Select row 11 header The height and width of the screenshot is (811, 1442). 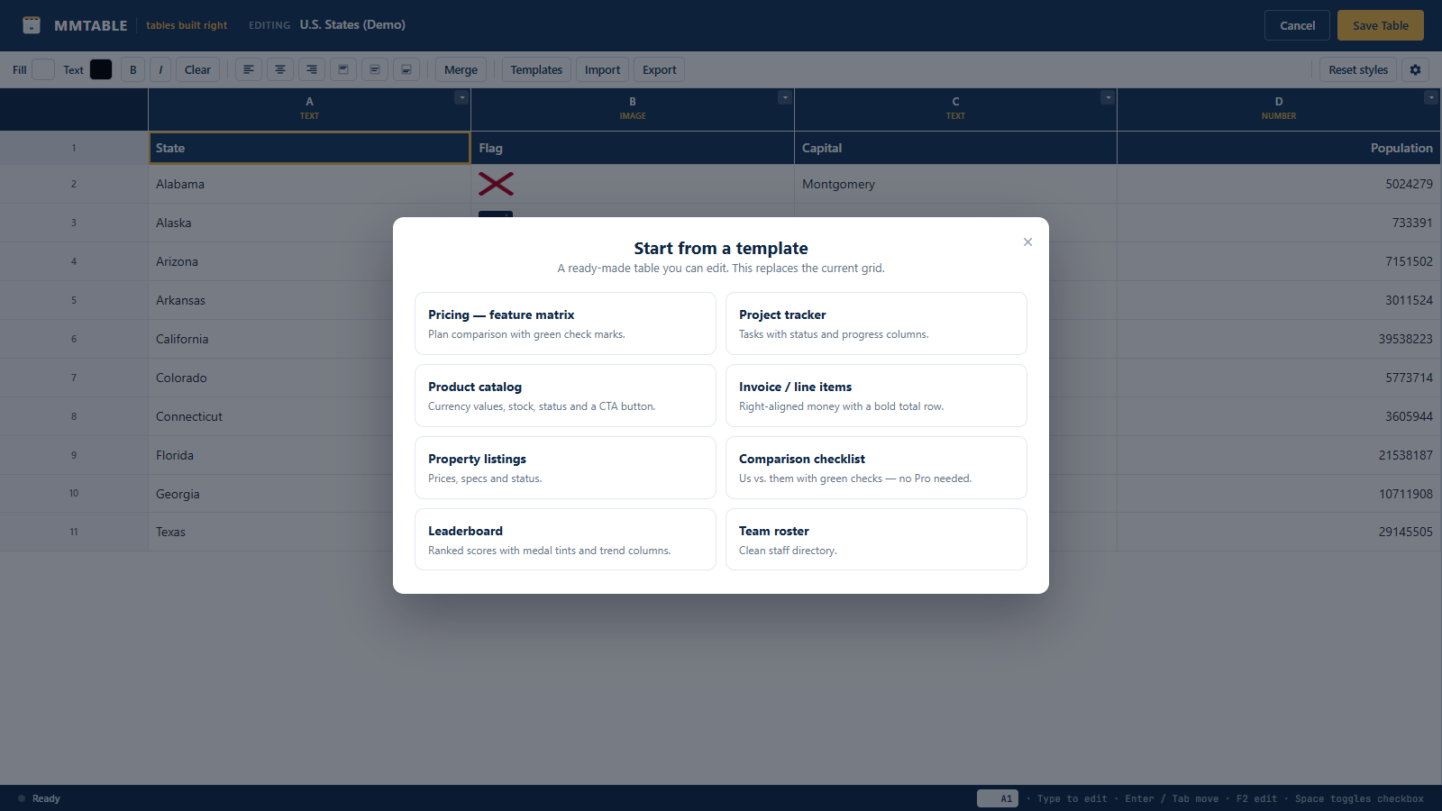pos(74,532)
